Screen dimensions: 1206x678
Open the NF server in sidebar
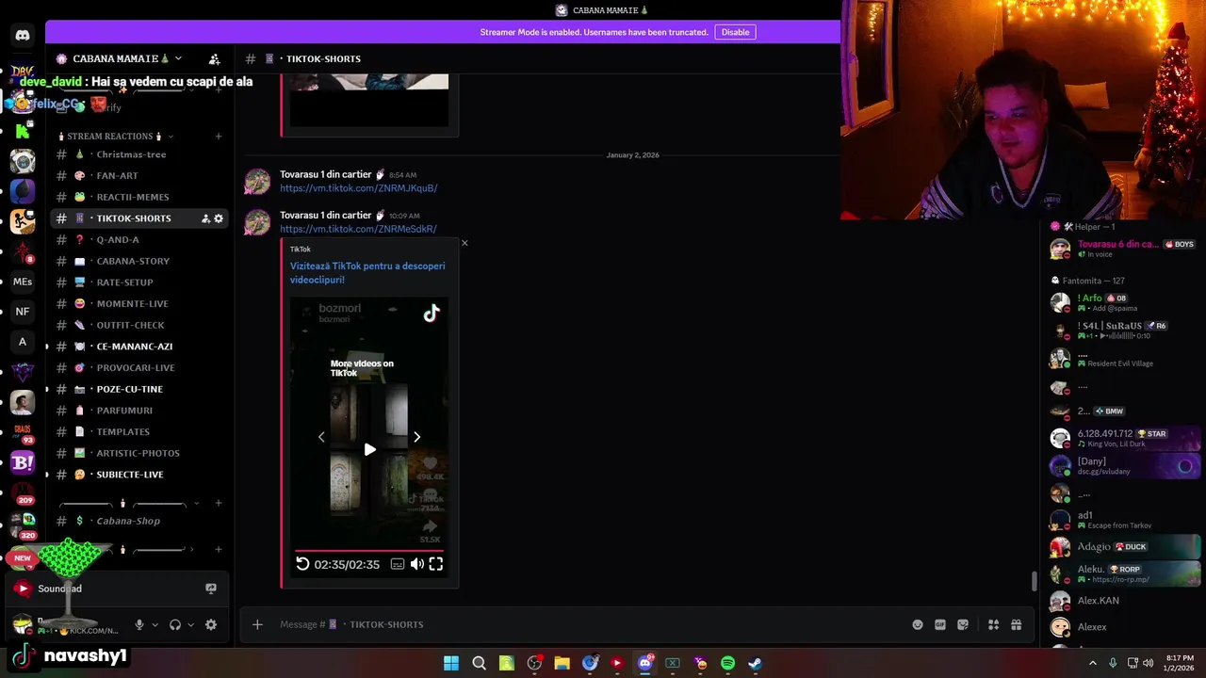23,312
